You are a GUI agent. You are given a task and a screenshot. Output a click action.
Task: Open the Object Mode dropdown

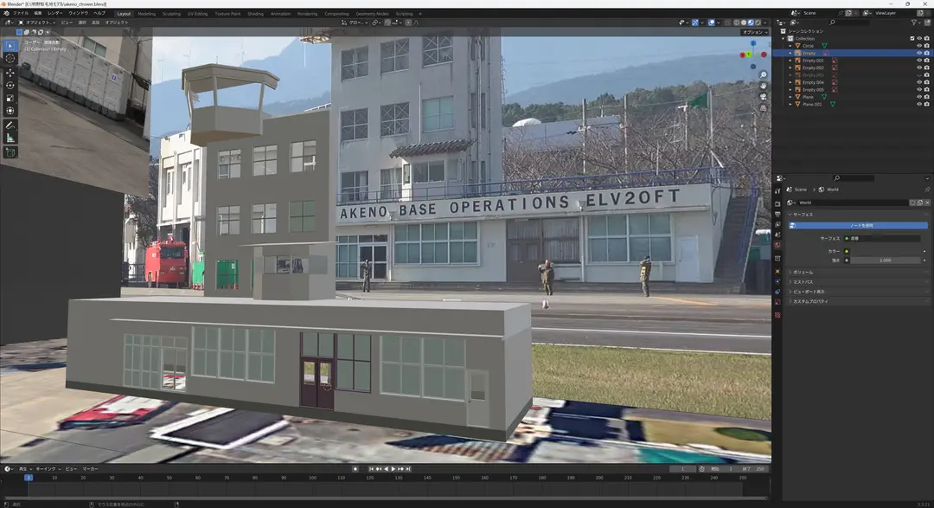(37, 23)
